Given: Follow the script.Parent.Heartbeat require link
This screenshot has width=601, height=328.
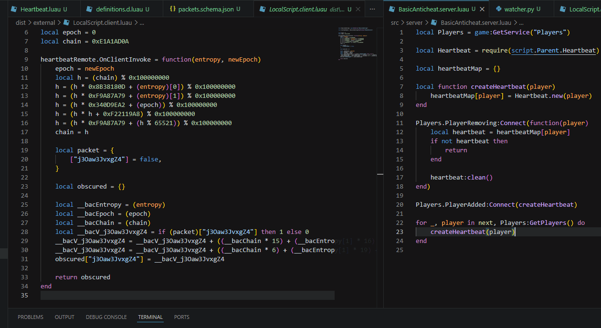Looking at the screenshot, I should [x=554, y=50].
